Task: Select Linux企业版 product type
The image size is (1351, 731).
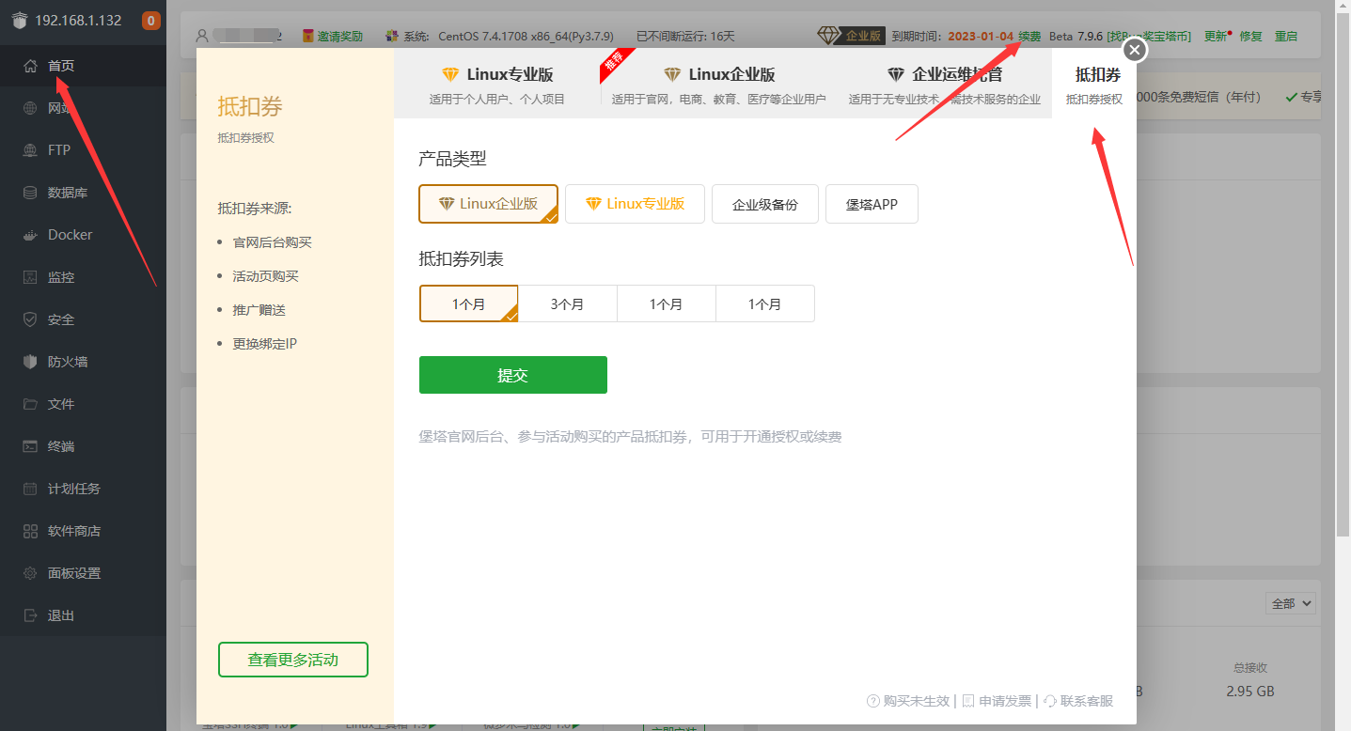Action: tap(488, 204)
